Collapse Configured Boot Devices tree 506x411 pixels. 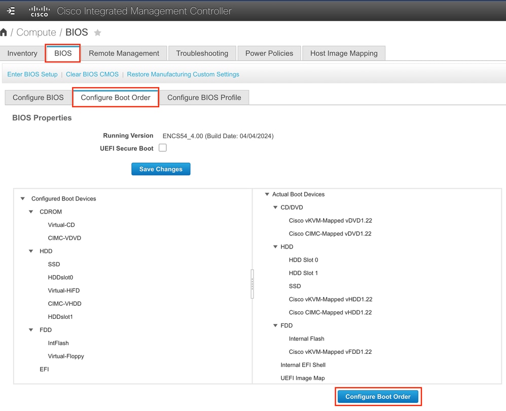[x=23, y=199]
